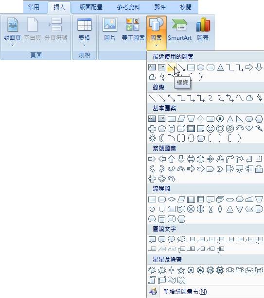Select highlighted line shape in recently used
The width and height of the screenshot is (264, 298).
click(171, 67)
